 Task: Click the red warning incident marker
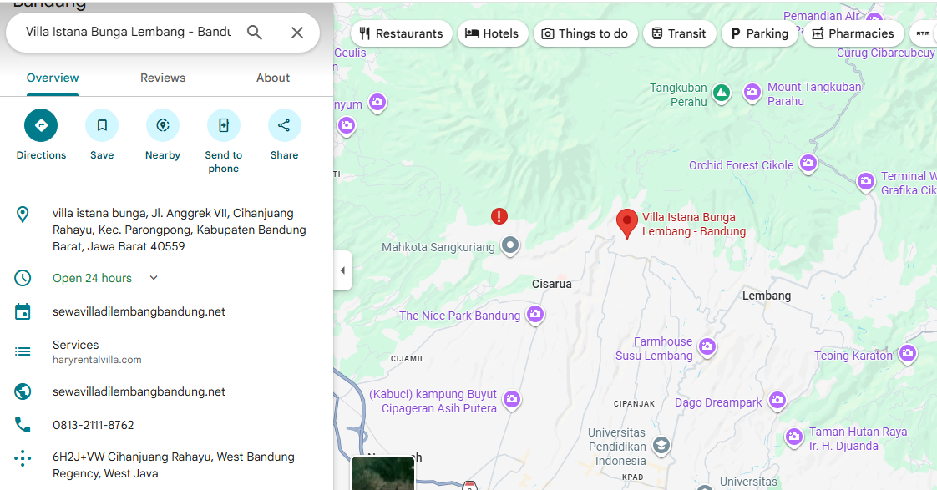pos(499,216)
